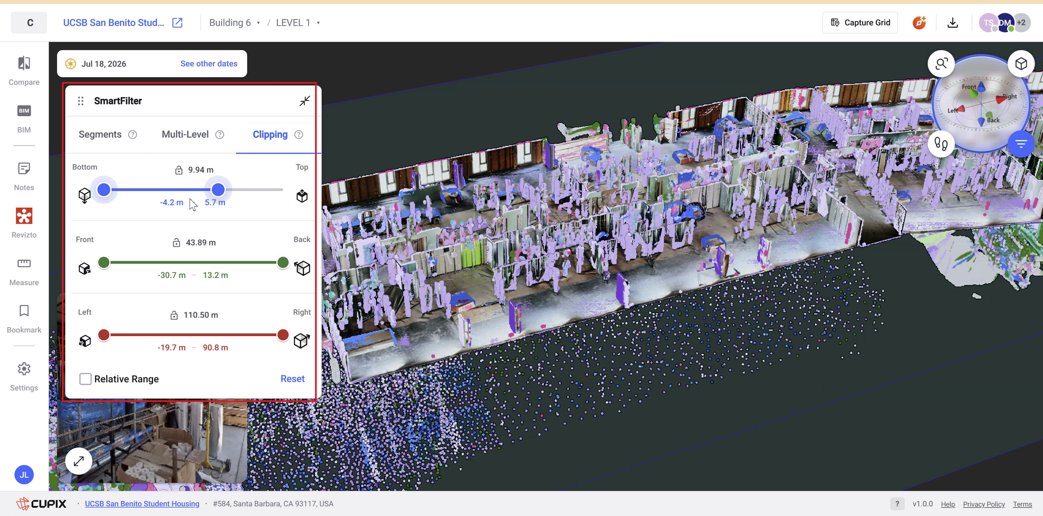Click the red Left slider handle
Image resolution: width=1043 pixels, height=516 pixels.
click(104, 335)
